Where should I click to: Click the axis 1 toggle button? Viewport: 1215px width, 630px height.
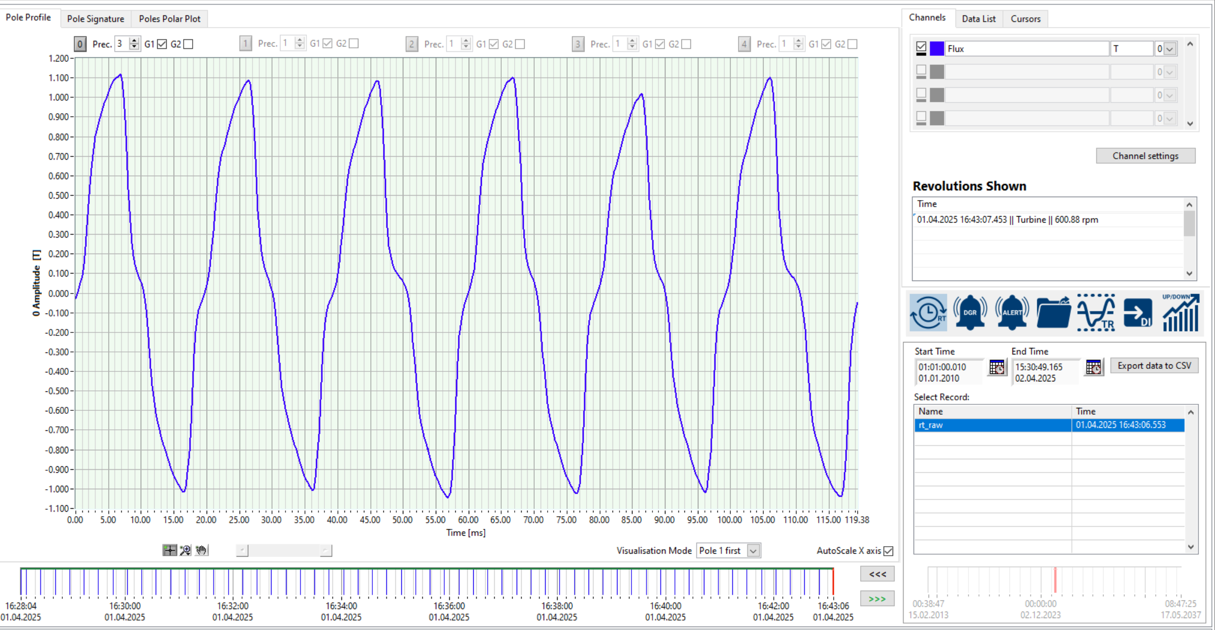tap(245, 44)
